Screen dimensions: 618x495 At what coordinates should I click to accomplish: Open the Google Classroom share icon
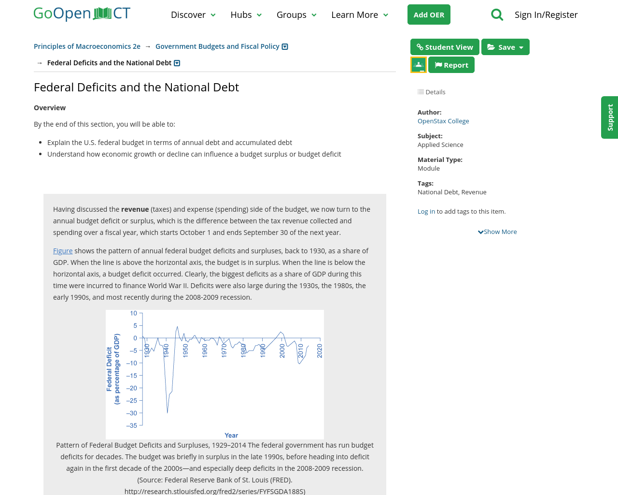tap(419, 65)
